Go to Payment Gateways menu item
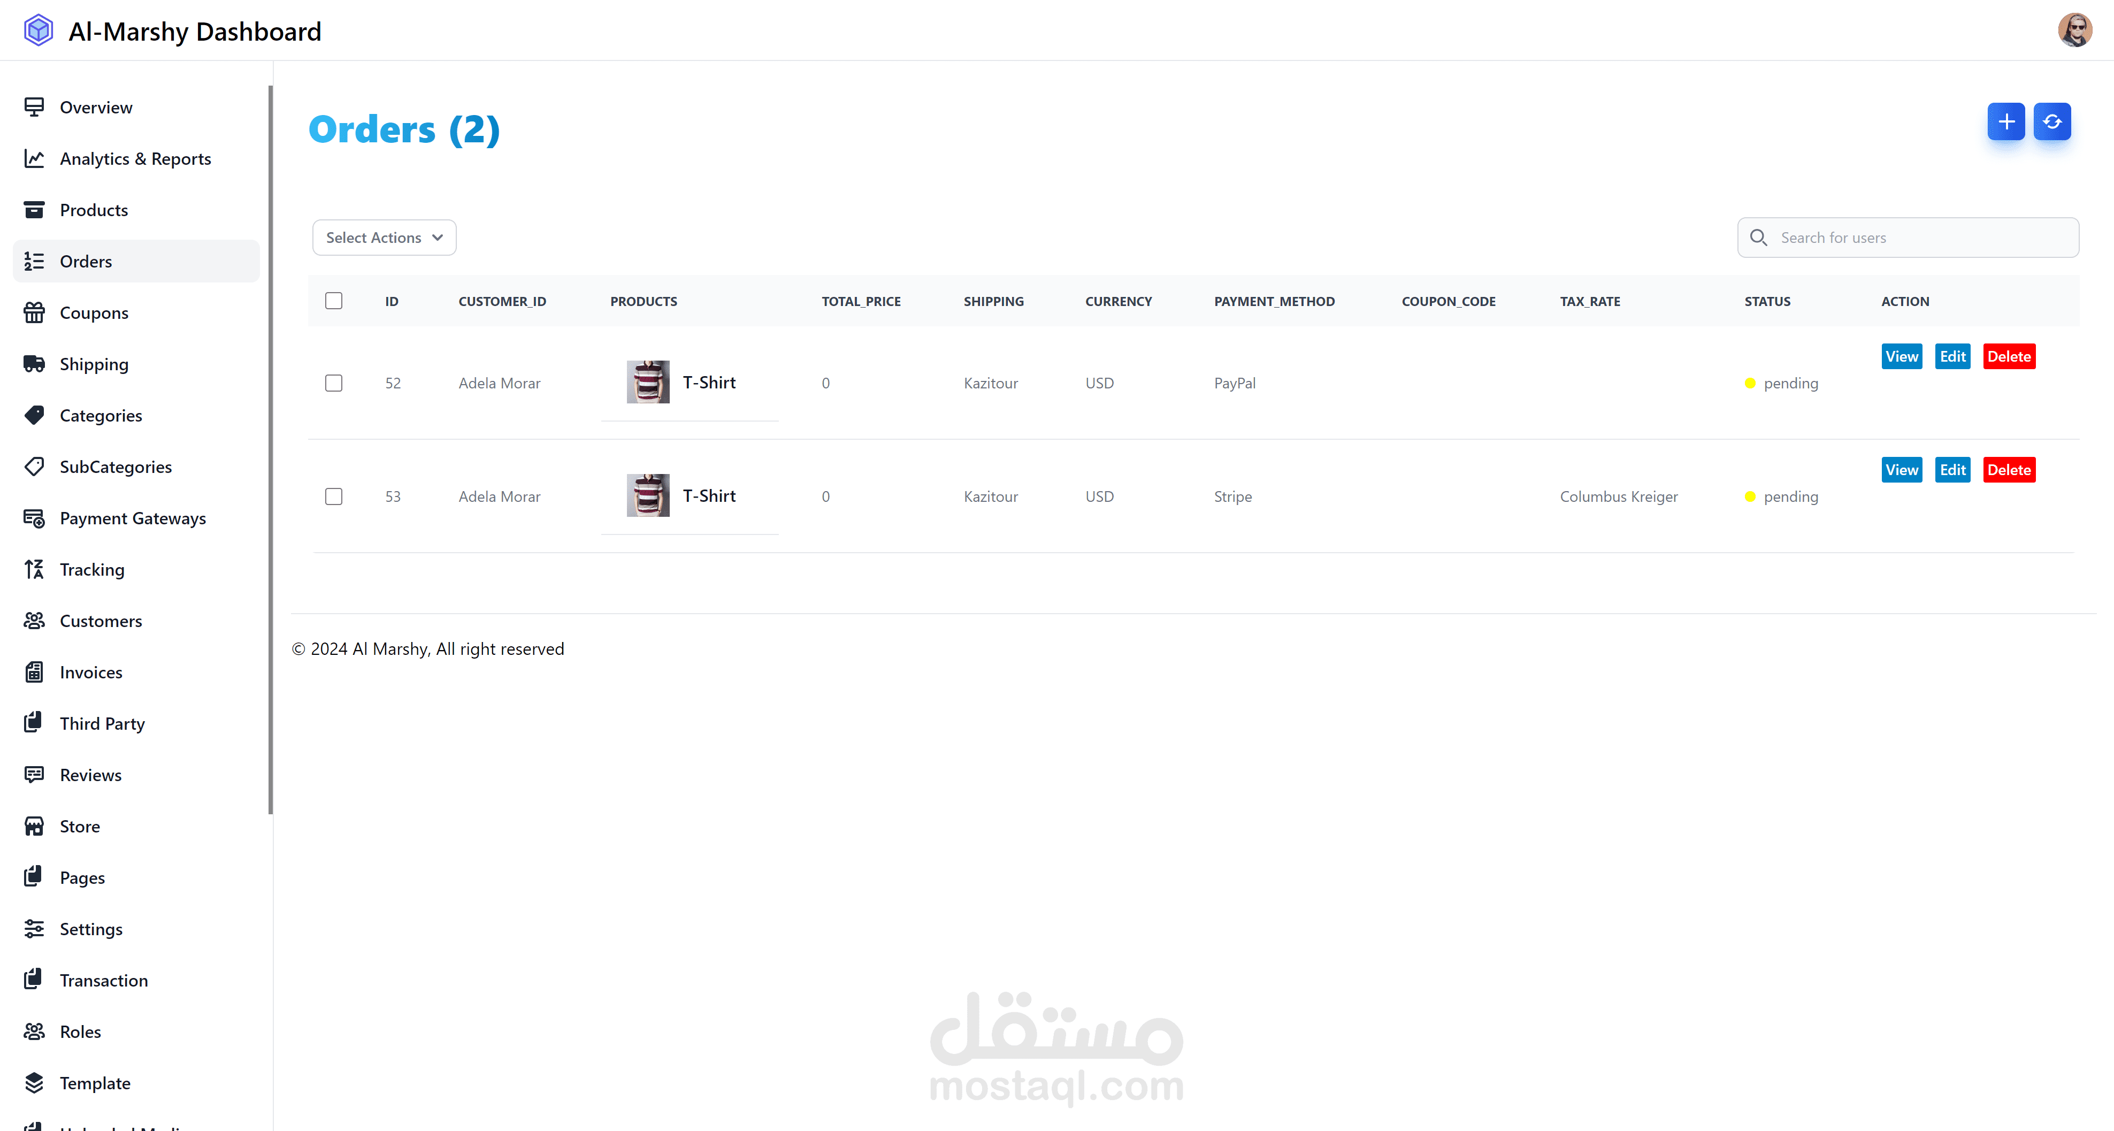This screenshot has height=1131, width=2114. coord(132,518)
